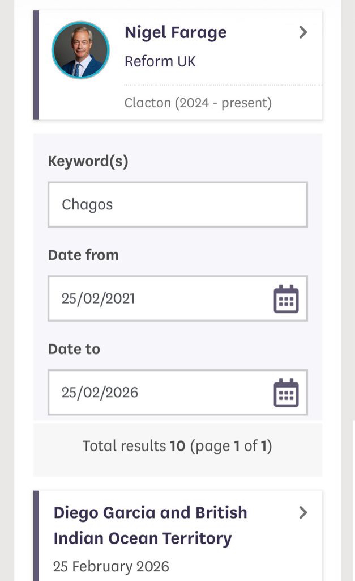The height and width of the screenshot is (581, 355).
Task: Open the Date from calendar picker
Action: point(286,299)
